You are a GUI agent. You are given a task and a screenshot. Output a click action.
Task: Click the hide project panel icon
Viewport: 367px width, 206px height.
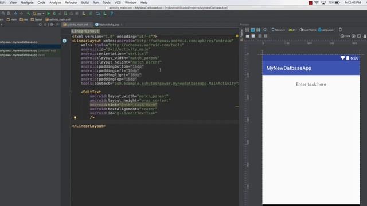57,25
